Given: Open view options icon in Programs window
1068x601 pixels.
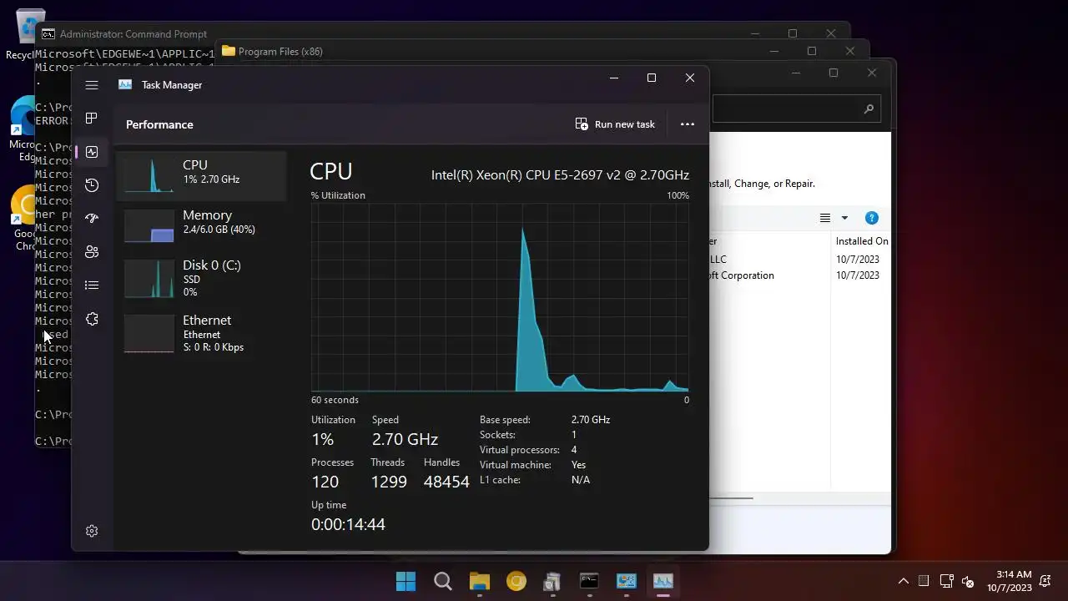Looking at the screenshot, I should click(825, 218).
